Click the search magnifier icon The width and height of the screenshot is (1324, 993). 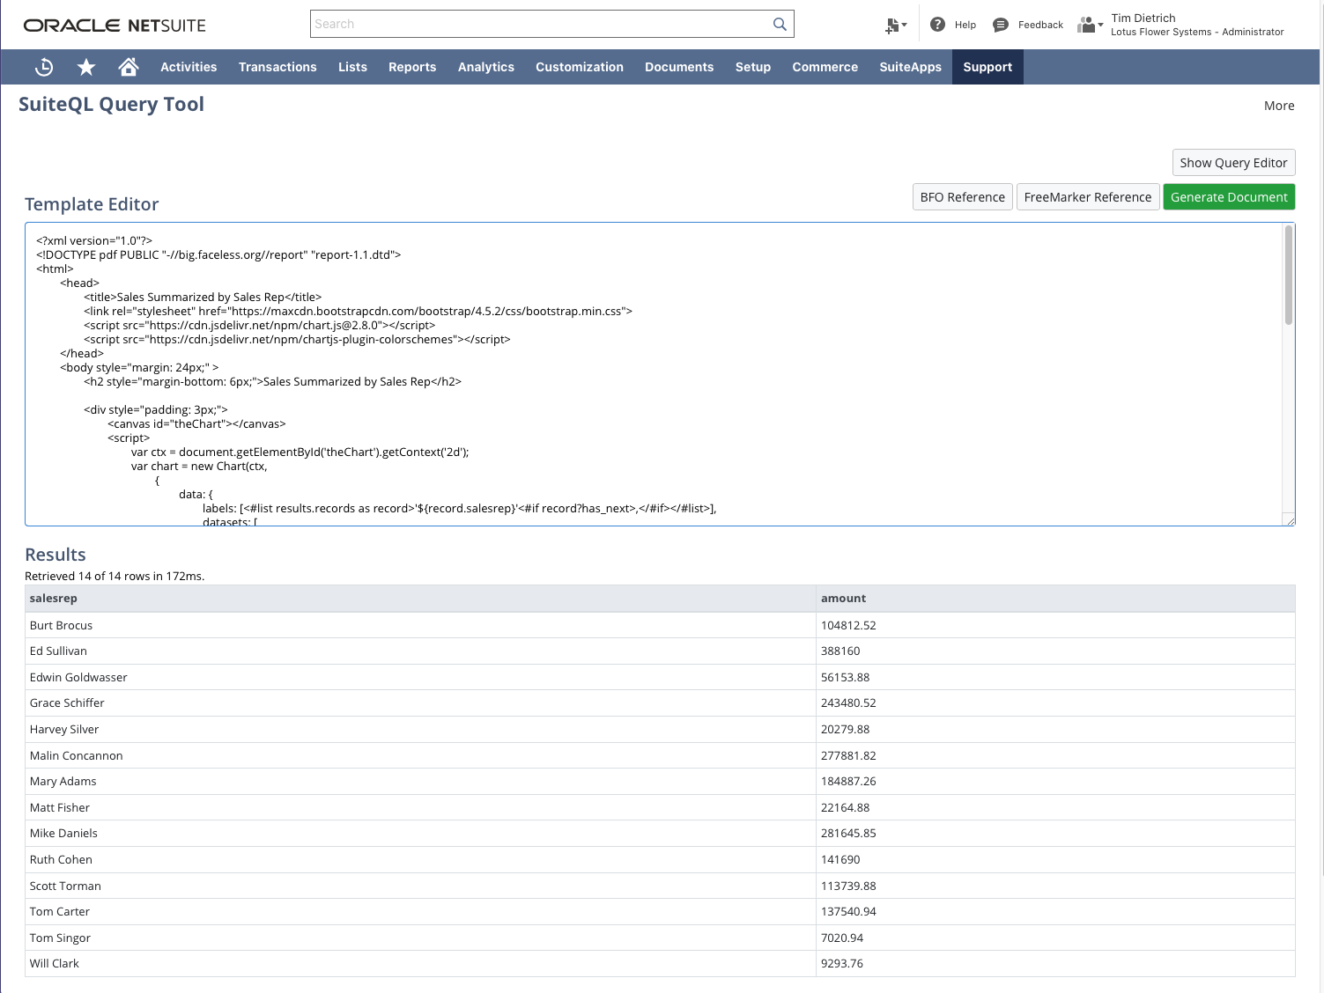(780, 25)
